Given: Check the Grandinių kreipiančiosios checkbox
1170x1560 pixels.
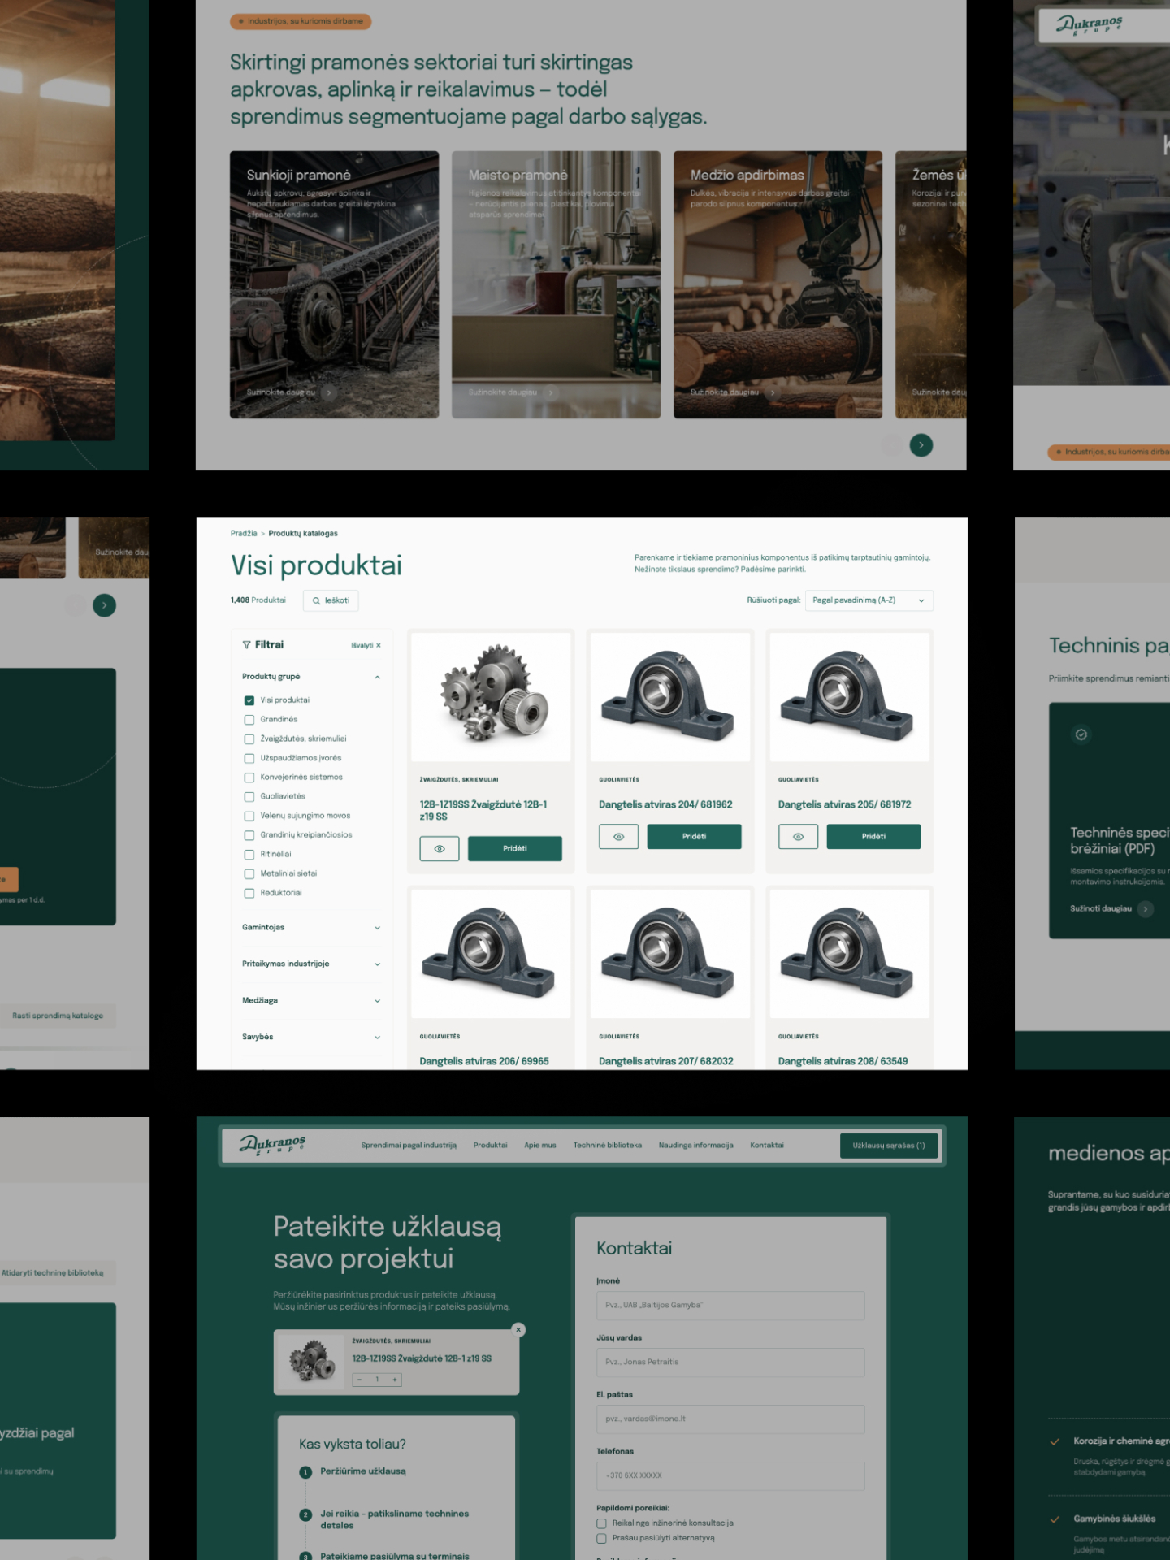Looking at the screenshot, I should [249, 835].
